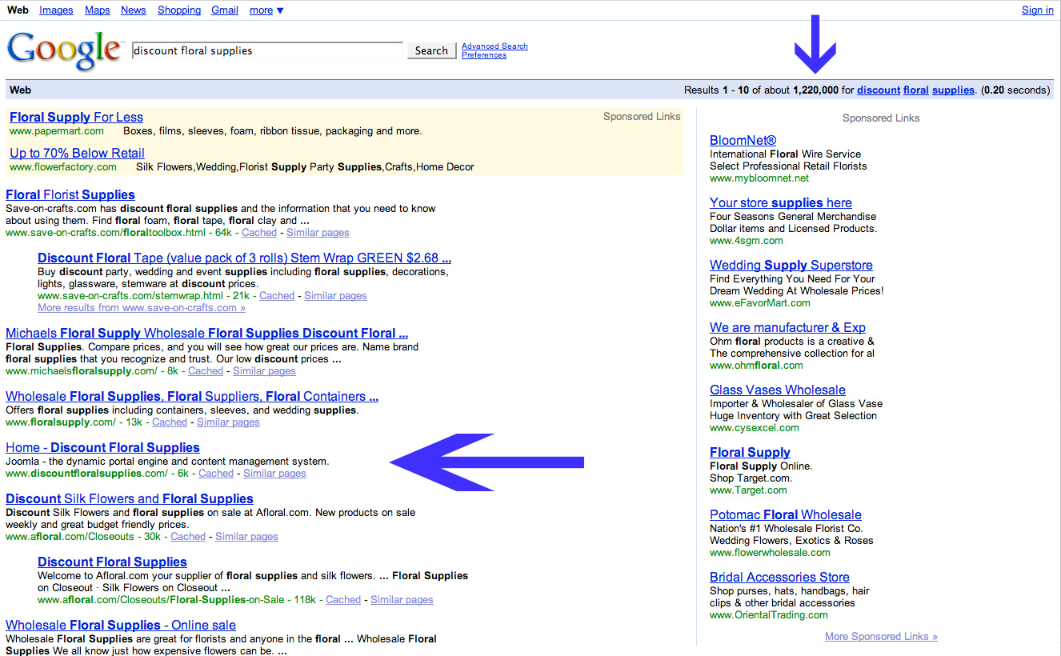1061x656 pixels.
Task: Click Similar pages for floralsupply.com result
Action: [228, 422]
